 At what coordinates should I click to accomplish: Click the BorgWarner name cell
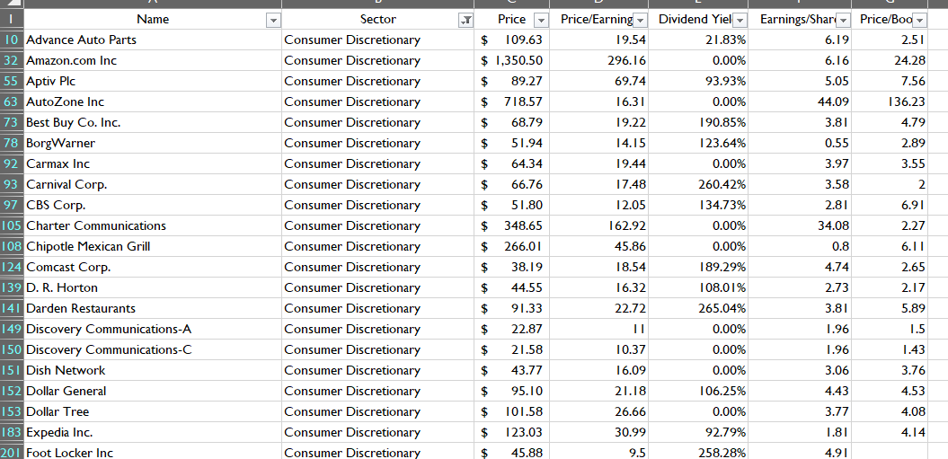(x=153, y=144)
